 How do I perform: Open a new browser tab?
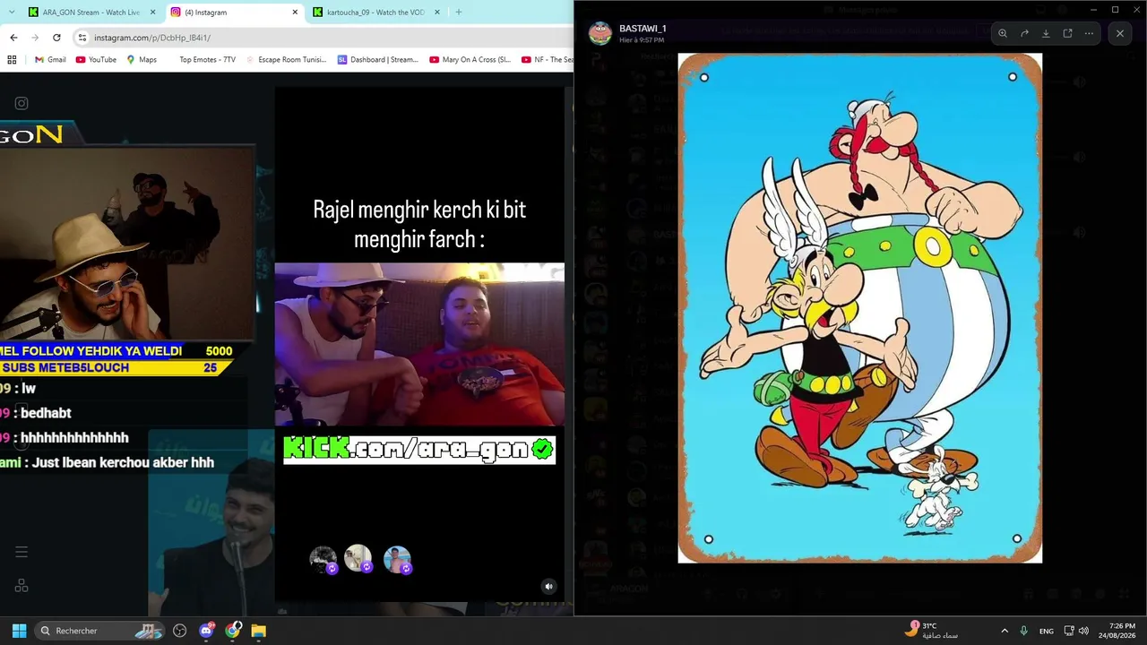point(459,13)
